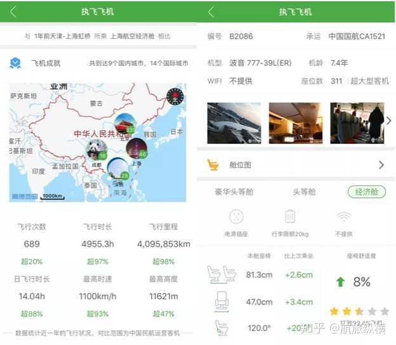Open the cabin aisle passengers photo thumbnail
This screenshot has height=345, width=396.
click(x=357, y=123)
